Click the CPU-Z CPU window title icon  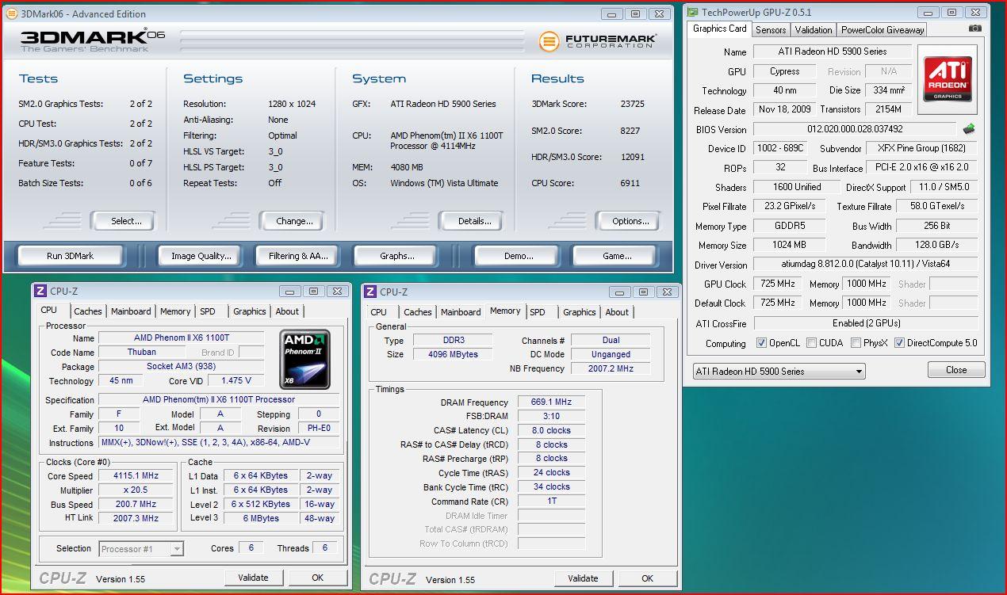point(40,292)
